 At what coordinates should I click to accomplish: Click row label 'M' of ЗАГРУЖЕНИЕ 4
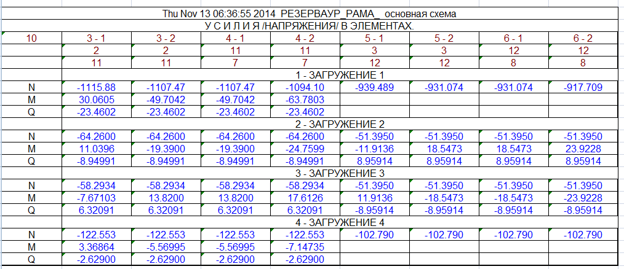pyautogui.click(x=31, y=247)
